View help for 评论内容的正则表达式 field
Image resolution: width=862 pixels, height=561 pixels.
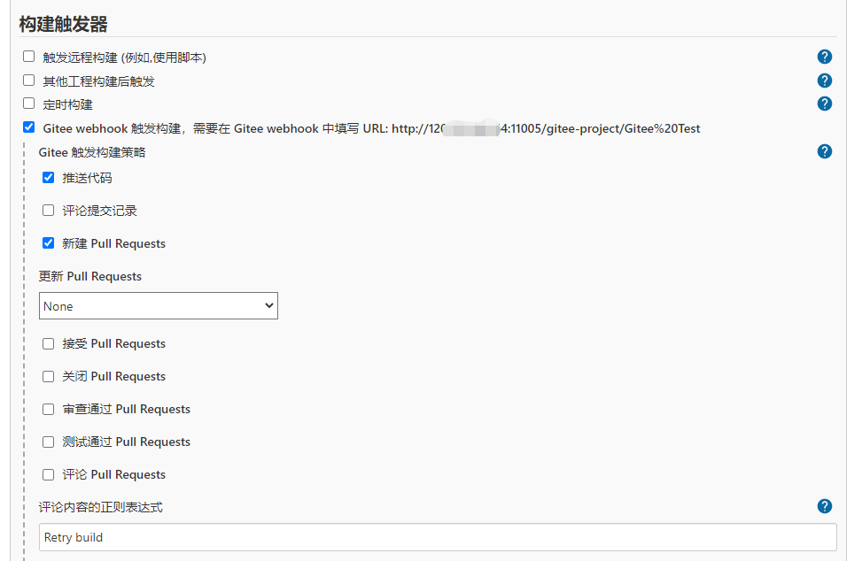(824, 506)
